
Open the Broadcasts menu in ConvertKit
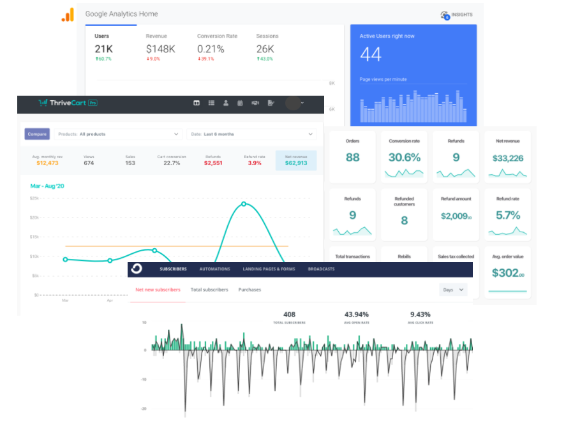coord(321,269)
